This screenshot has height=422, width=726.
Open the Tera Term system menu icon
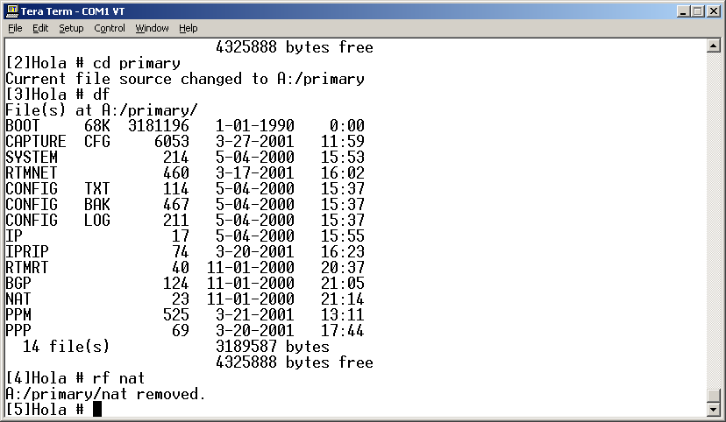[11, 11]
